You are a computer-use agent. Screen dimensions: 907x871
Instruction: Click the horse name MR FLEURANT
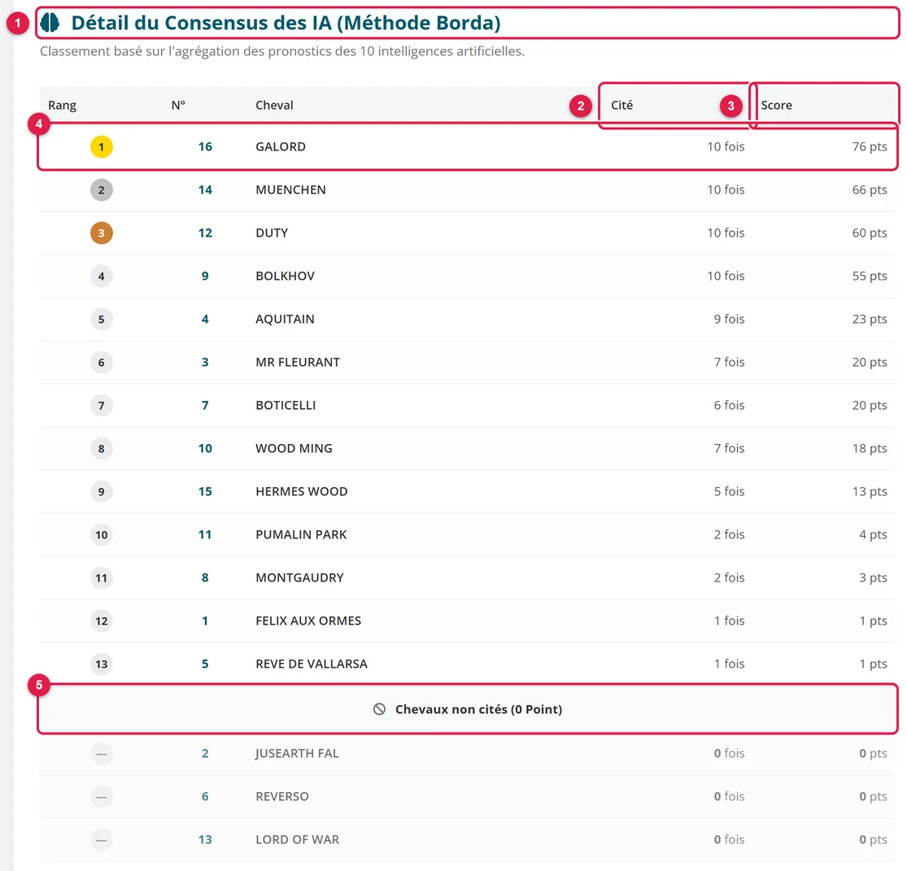point(298,362)
